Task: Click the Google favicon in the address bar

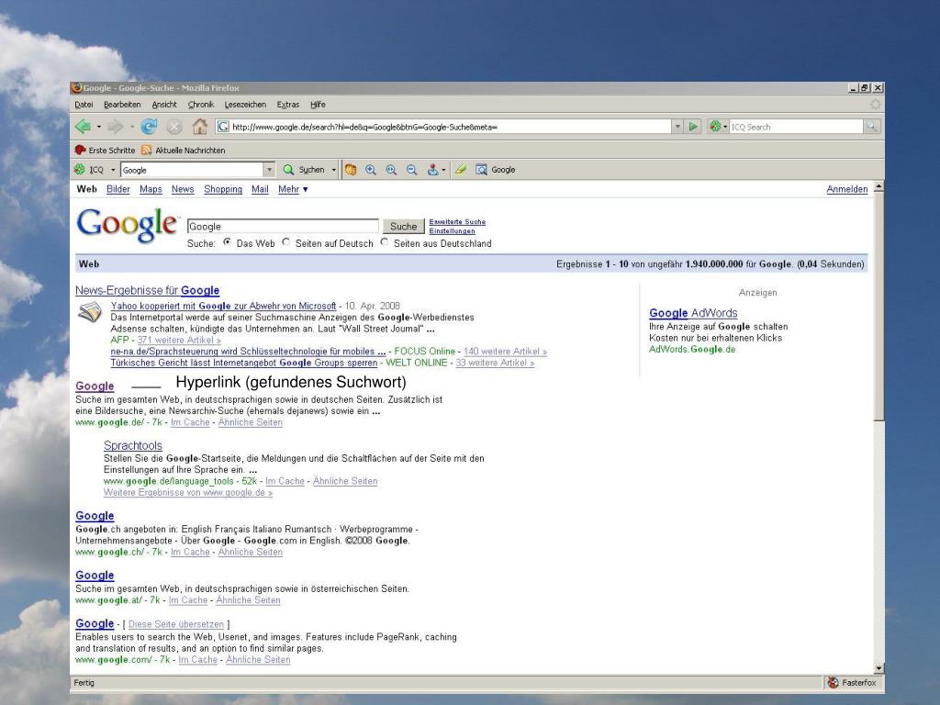Action: tap(223, 127)
